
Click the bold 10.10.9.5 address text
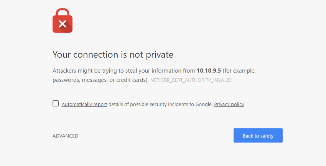click(x=209, y=71)
